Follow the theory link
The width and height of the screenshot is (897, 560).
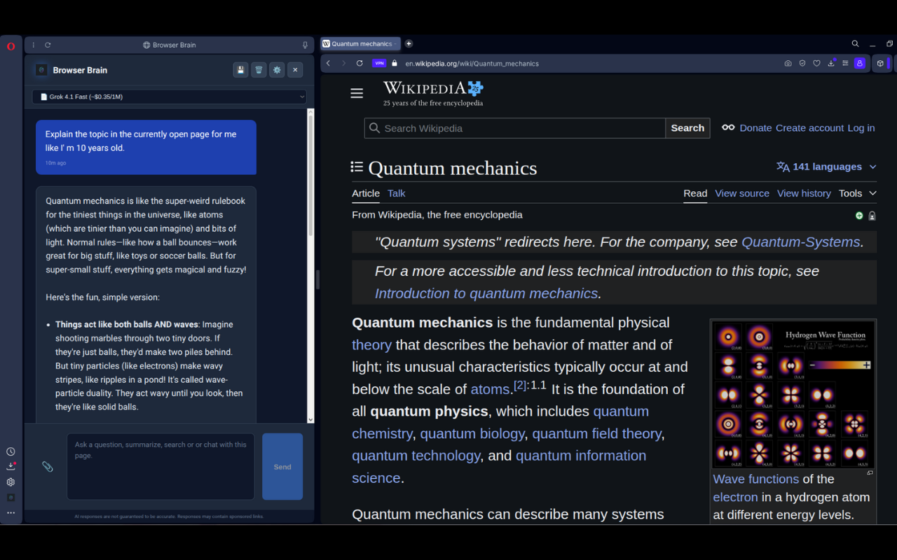(371, 344)
